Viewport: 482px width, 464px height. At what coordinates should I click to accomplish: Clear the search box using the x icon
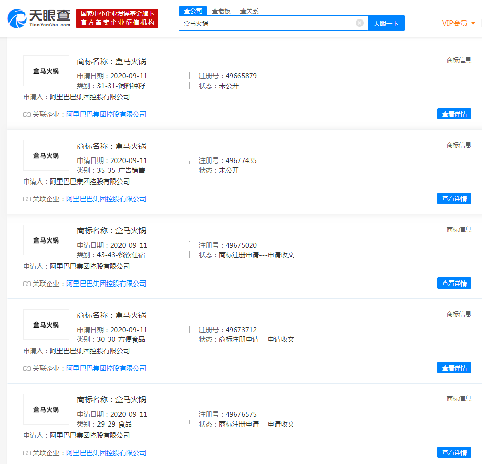click(x=359, y=23)
